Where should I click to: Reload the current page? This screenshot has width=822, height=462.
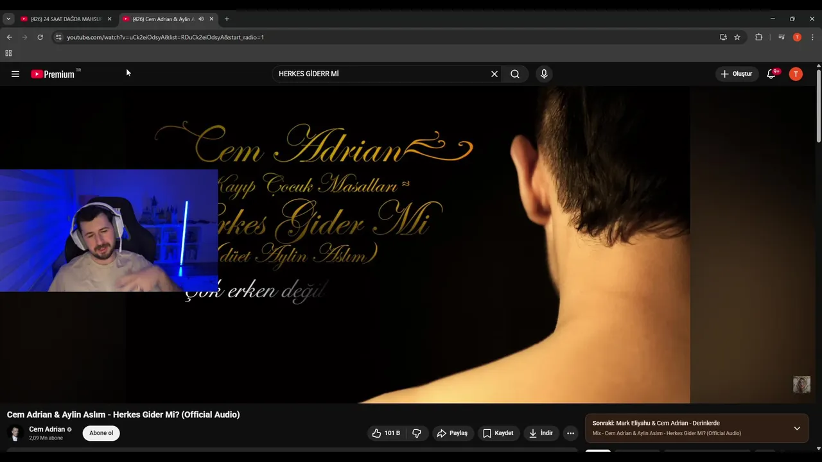[x=40, y=37]
